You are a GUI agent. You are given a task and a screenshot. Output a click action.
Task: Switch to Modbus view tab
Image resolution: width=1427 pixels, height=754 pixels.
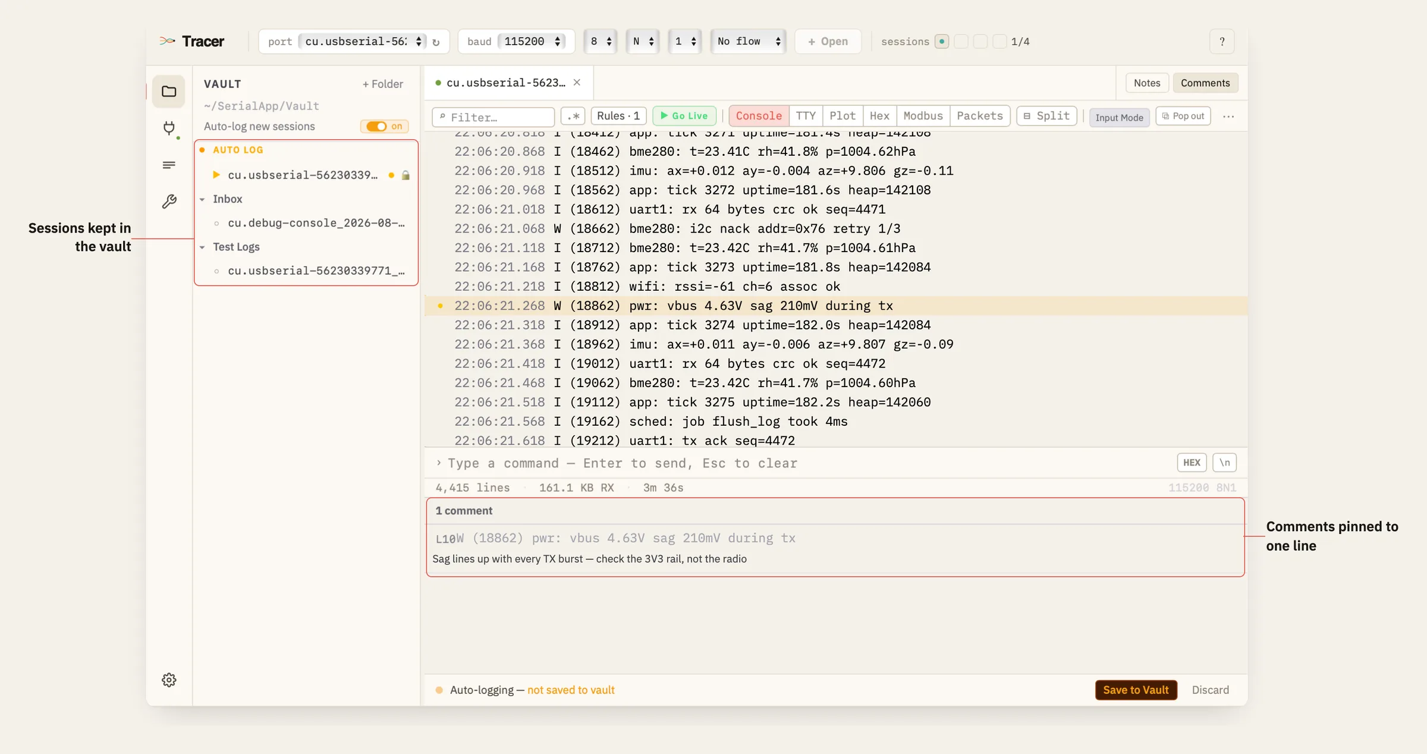(x=923, y=116)
